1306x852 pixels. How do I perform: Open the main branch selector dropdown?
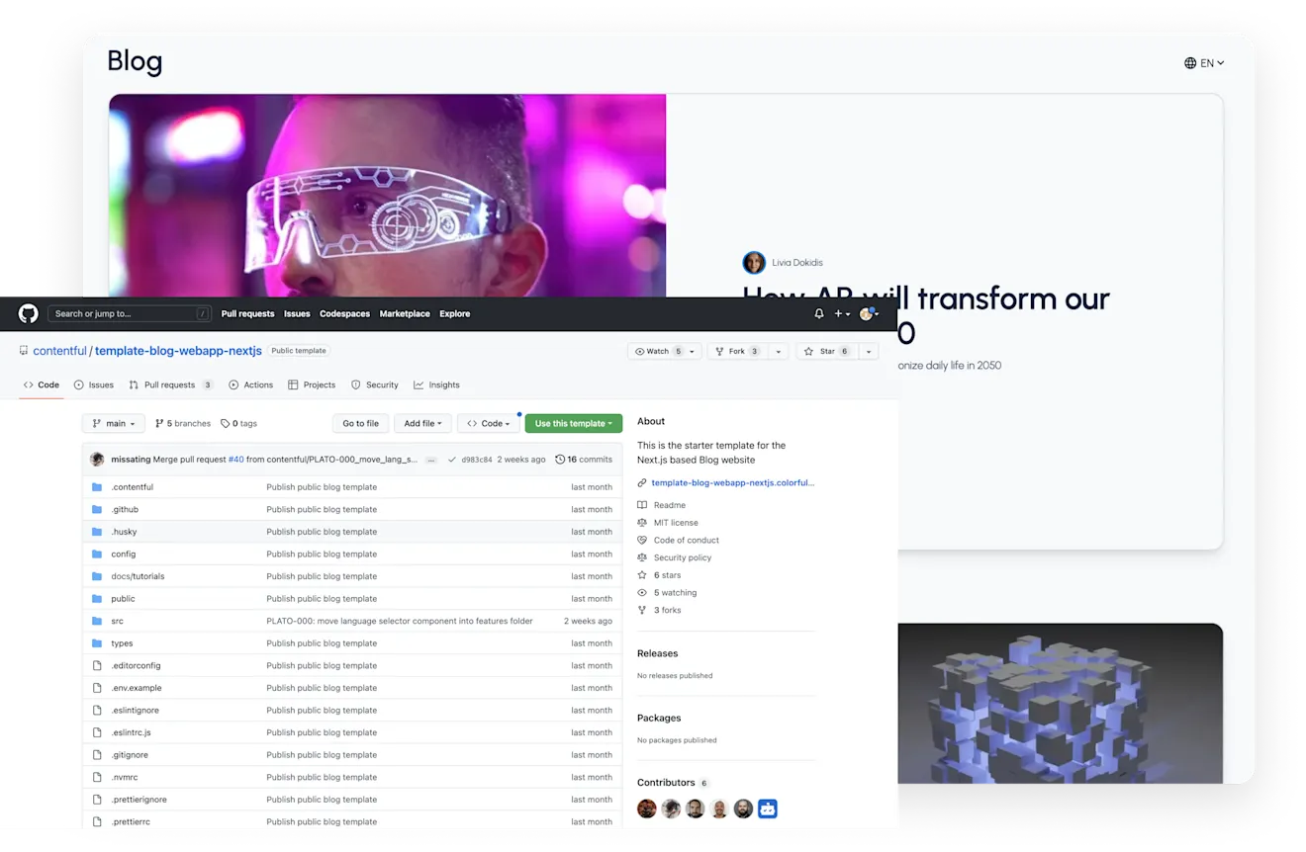[113, 423]
